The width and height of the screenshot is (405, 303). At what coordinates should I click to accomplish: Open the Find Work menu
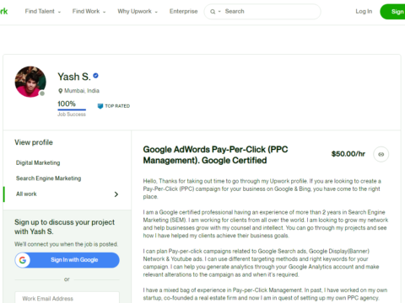point(89,12)
